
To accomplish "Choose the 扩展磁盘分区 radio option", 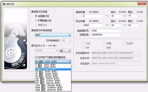I will [x=36, y=20].
